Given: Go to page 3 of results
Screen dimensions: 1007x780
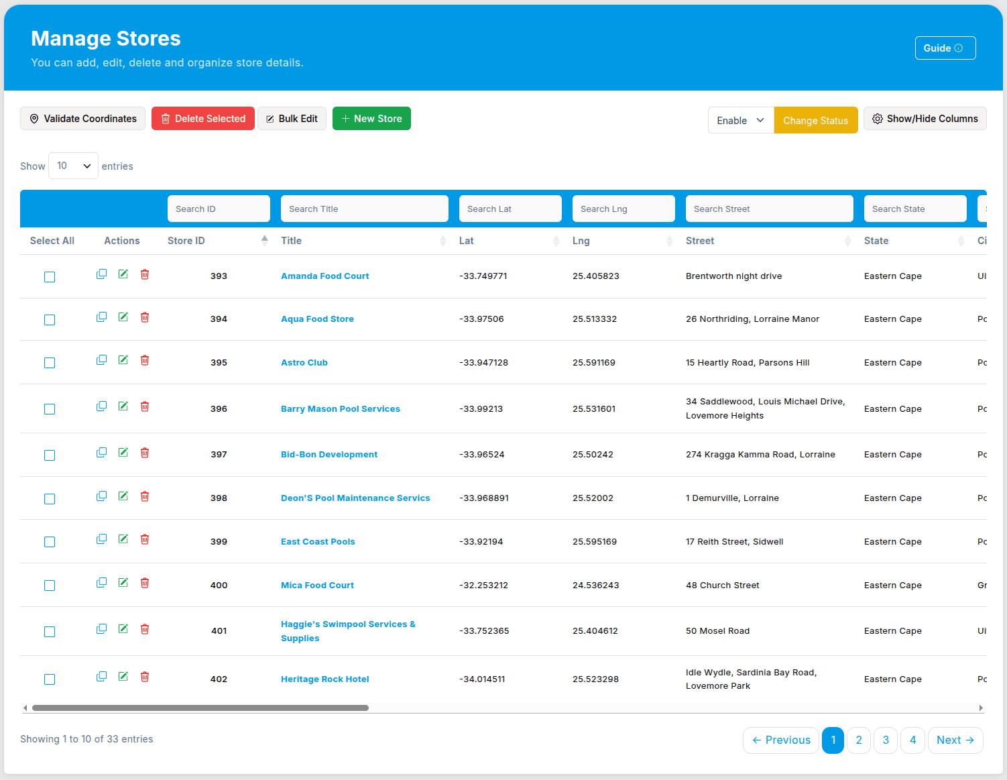Looking at the screenshot, I should click(886, 740).
